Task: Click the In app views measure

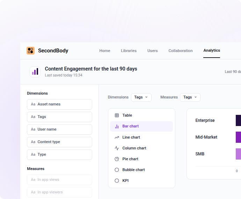Action: (59, 180)
